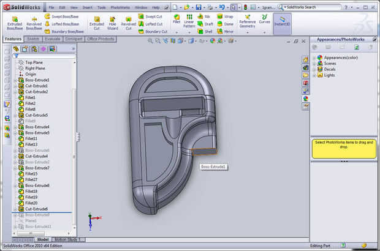Select the Extruded Boss/Base tool
380x251 pixels.
click(x=14, y=21)
